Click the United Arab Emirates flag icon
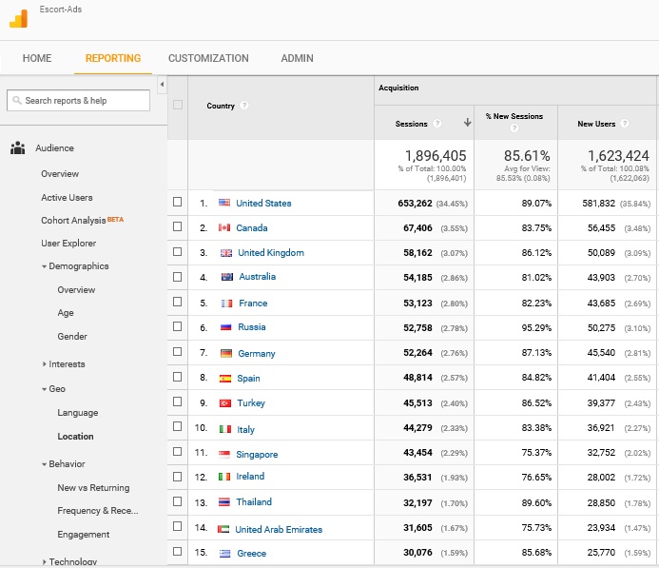Screen dimensions: 659x568 point(223,529)
